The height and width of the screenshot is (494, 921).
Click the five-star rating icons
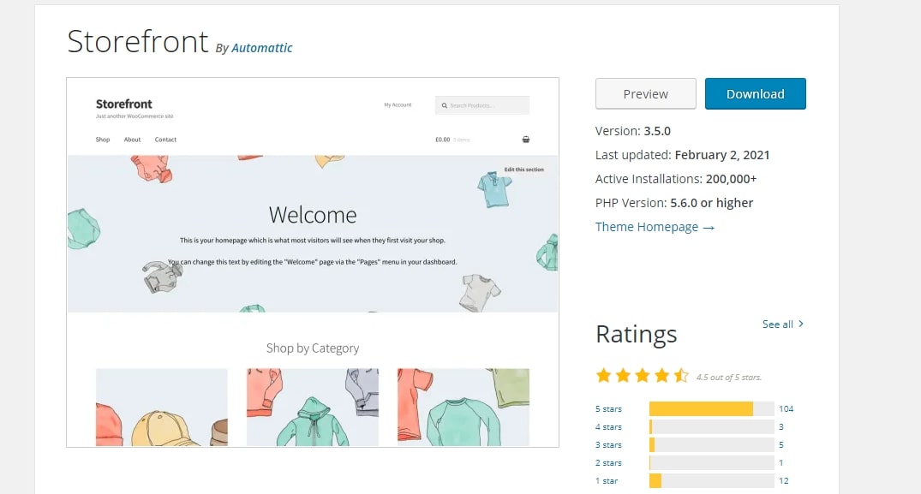[x=642, y=376]
